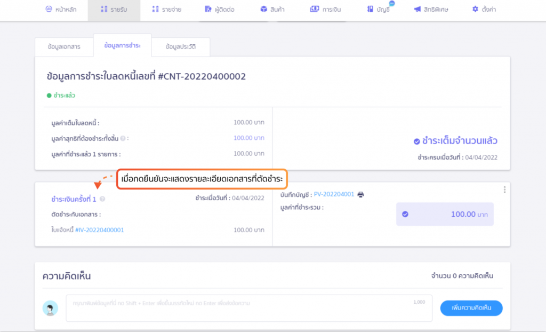Click the user avatar beside comment box
The image size is (546, 332).
click(50, 309)
